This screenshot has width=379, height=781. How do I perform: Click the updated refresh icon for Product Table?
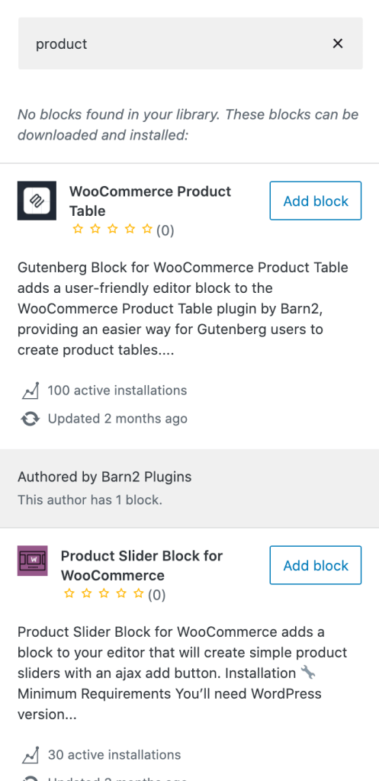30,419
